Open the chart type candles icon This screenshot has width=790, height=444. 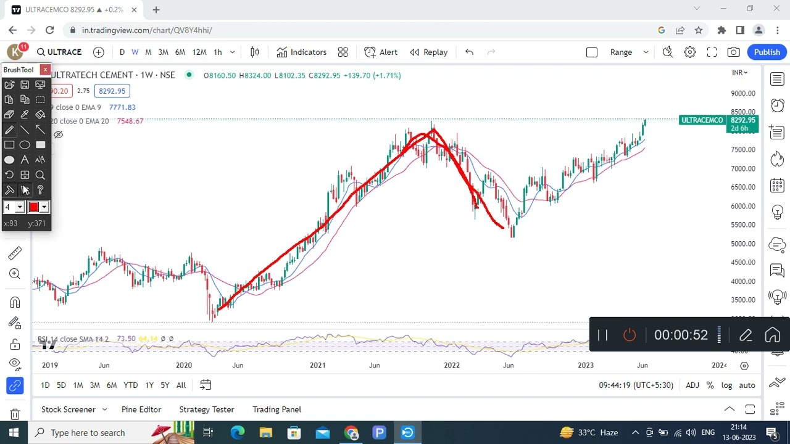(254, 52)
